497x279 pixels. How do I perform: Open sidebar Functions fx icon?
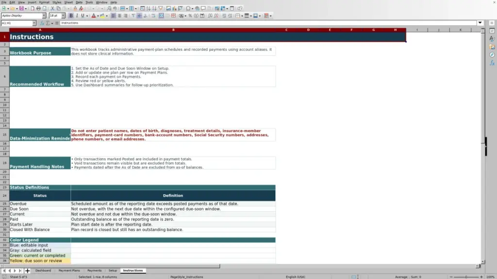pyautogui.click(x=492, y=63)
